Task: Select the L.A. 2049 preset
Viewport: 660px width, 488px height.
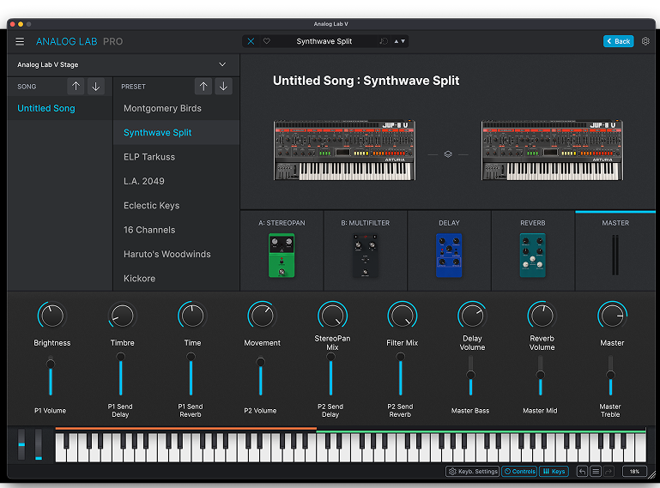Action: (144, 181)
